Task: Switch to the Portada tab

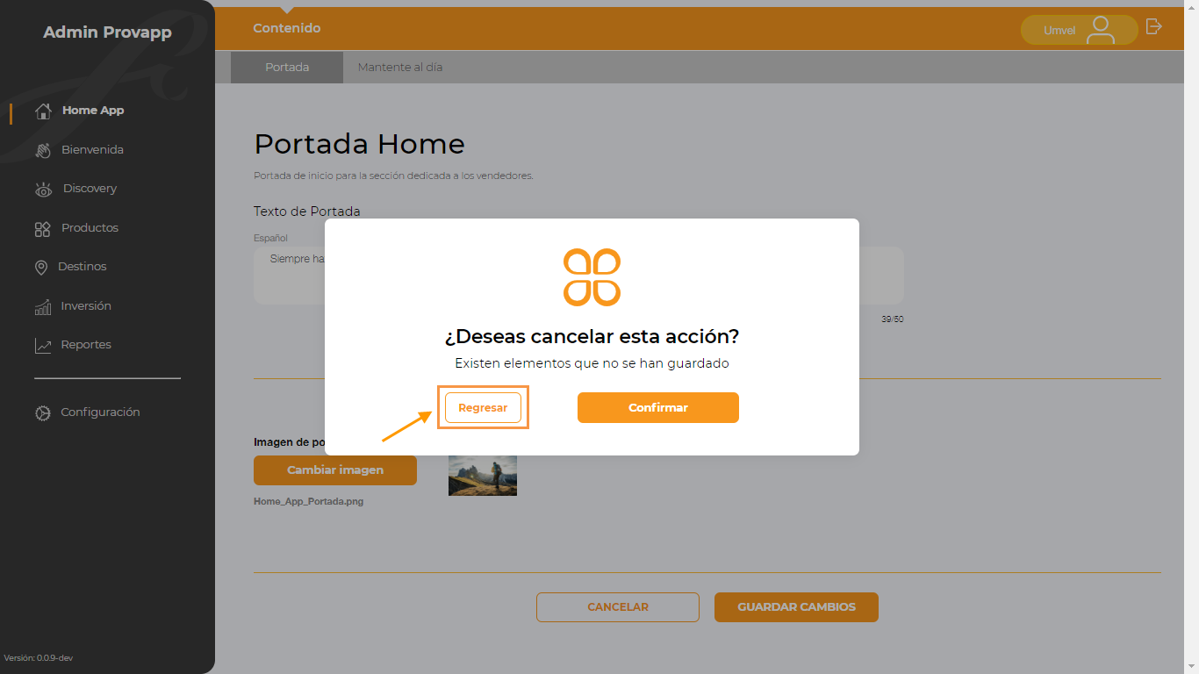Action: click(x=287, y=67)
